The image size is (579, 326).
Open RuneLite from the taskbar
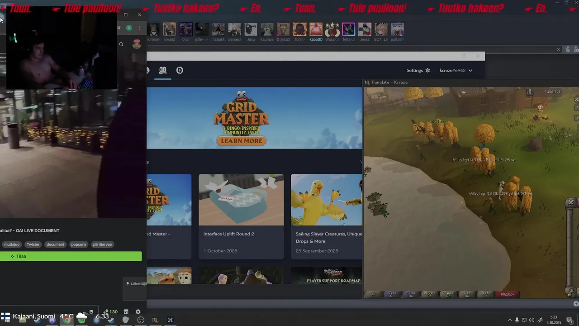click(x=155, y=320)
